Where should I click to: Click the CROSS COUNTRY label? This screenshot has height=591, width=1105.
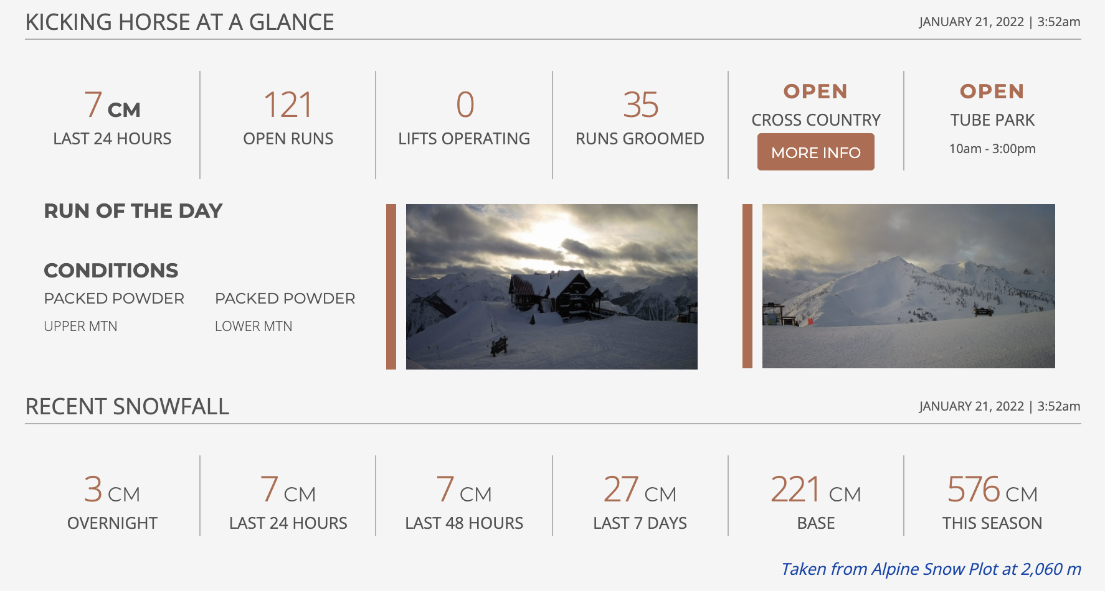click(816, 120)
